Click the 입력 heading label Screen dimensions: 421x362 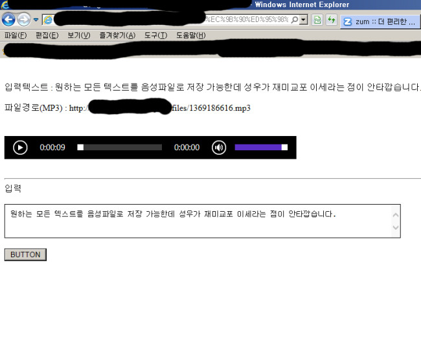[x=13, y=188]
